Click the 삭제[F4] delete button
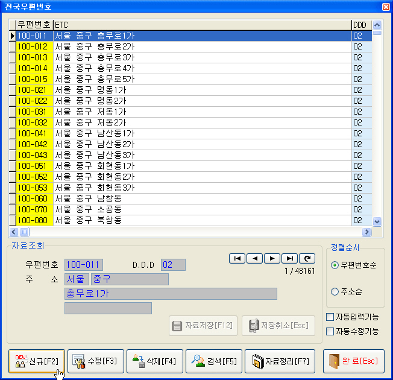 (155, 361)
